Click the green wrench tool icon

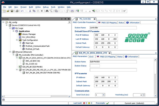93,11
